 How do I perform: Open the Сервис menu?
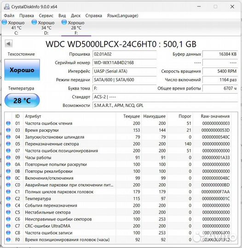46,16
